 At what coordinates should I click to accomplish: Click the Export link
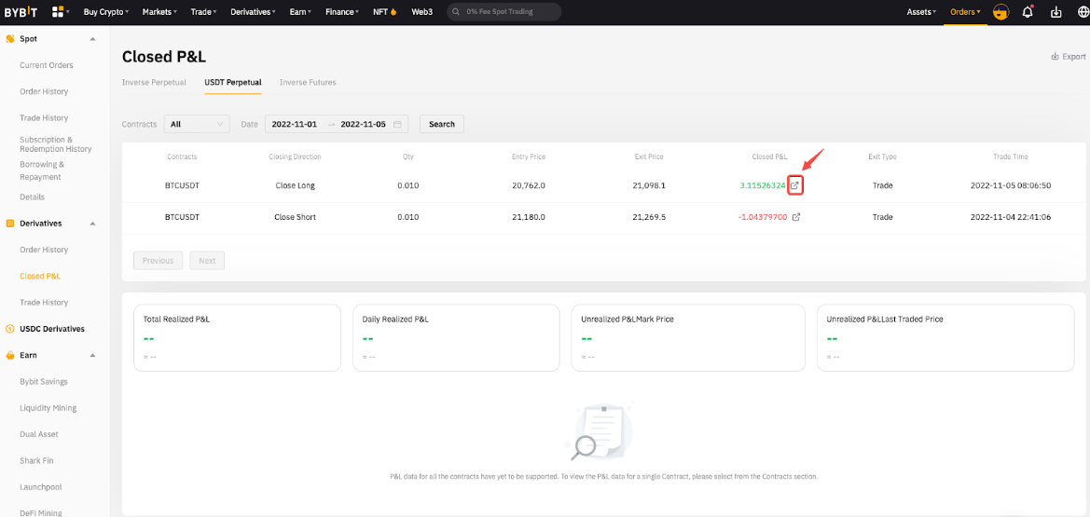pos(1069,57)
